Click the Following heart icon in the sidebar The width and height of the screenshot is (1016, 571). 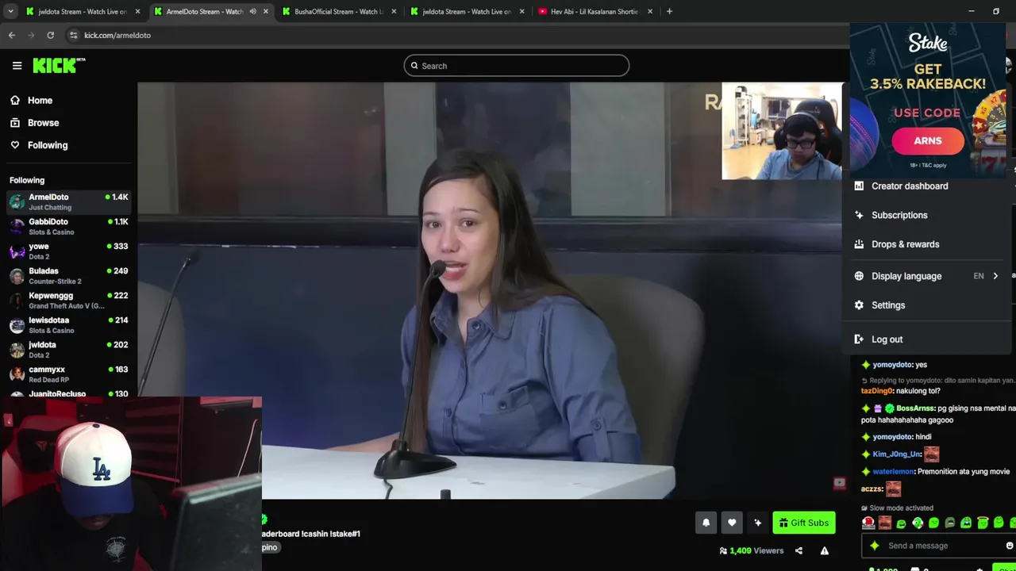click(15, 145)
